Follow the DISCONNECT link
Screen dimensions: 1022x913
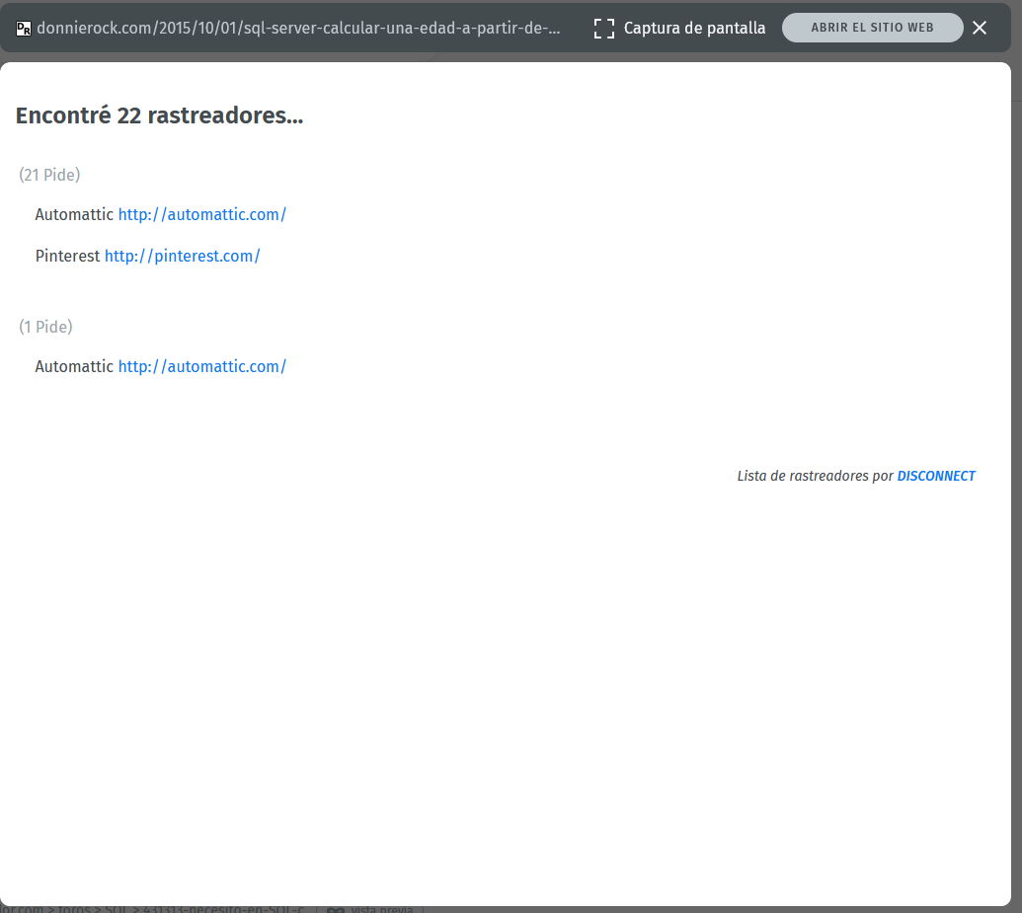[x=935, y=476]
